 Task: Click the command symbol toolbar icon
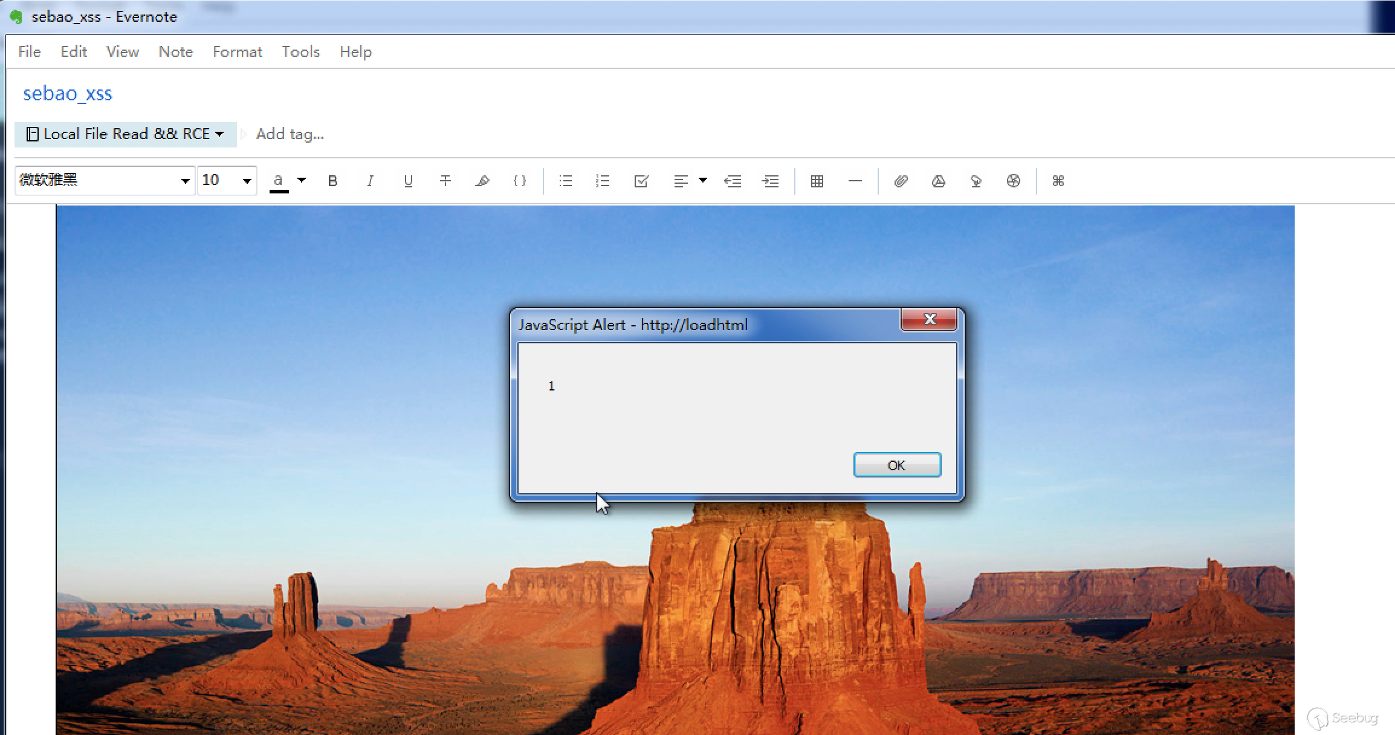tap(1058, 181)
